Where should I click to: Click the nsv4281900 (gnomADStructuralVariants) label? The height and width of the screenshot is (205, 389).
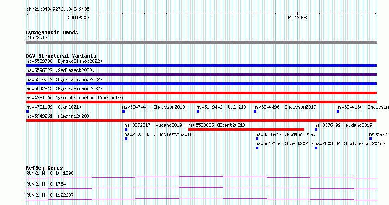coord(75,98)
